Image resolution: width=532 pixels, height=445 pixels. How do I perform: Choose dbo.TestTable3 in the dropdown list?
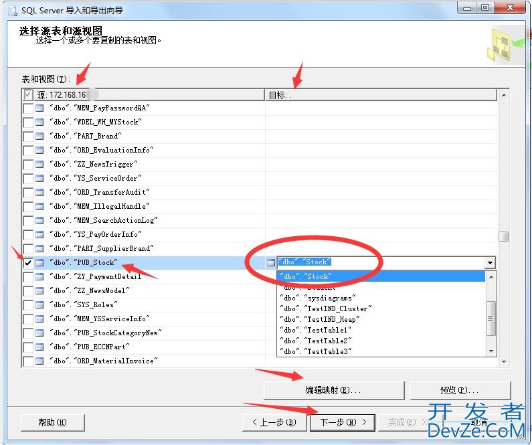[x=381, y=351]
